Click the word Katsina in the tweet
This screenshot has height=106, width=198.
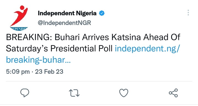point(126,37)
